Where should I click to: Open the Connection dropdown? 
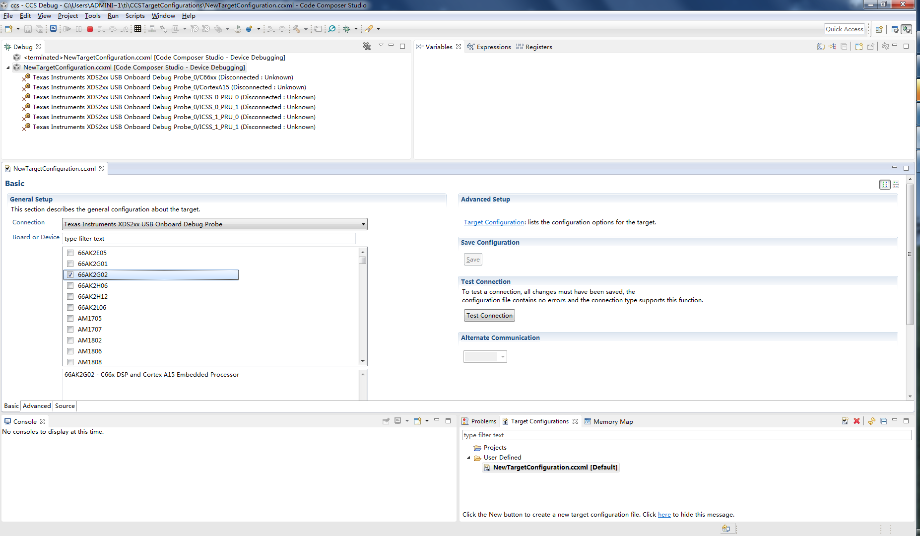click(215, 224)
